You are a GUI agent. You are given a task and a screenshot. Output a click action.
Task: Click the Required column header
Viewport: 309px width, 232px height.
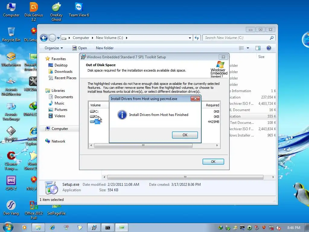212,105
